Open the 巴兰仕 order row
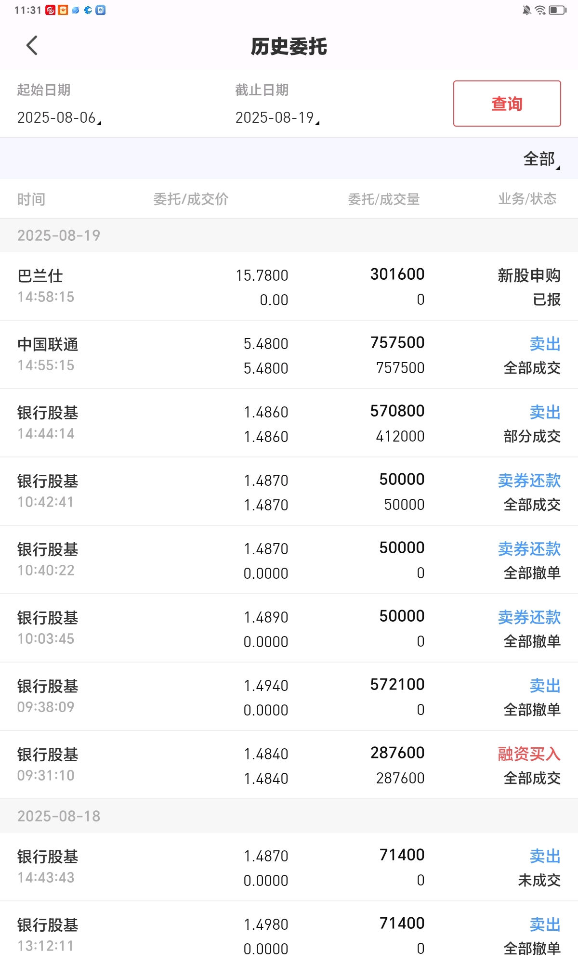This screenshot has height=963, width=578. point(289,286)
